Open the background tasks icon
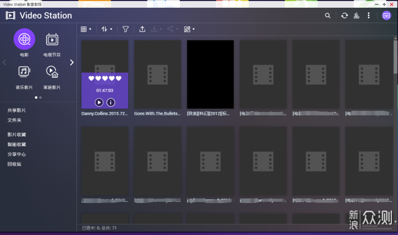The image size is (398, 235). point(357,15)
